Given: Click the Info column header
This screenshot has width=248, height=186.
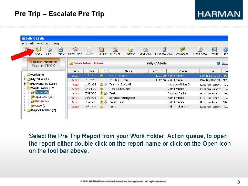Looking at the screenshot, I should pos(103,71).
